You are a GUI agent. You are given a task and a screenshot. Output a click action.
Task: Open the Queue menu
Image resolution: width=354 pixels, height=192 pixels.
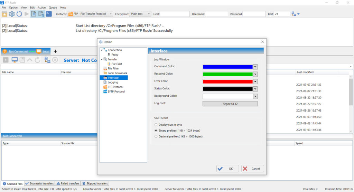click(53, 8)
